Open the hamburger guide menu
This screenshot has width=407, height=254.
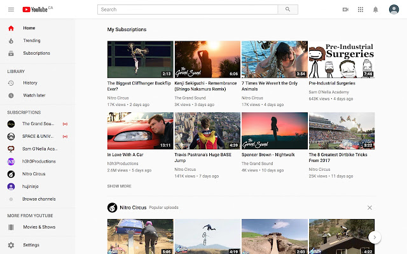pos(11,10)
